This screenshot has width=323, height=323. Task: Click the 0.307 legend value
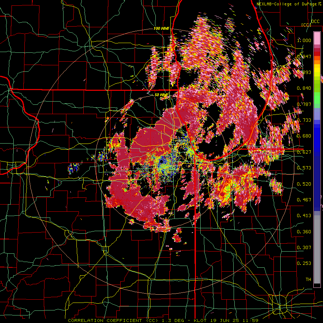coord(304,248)
